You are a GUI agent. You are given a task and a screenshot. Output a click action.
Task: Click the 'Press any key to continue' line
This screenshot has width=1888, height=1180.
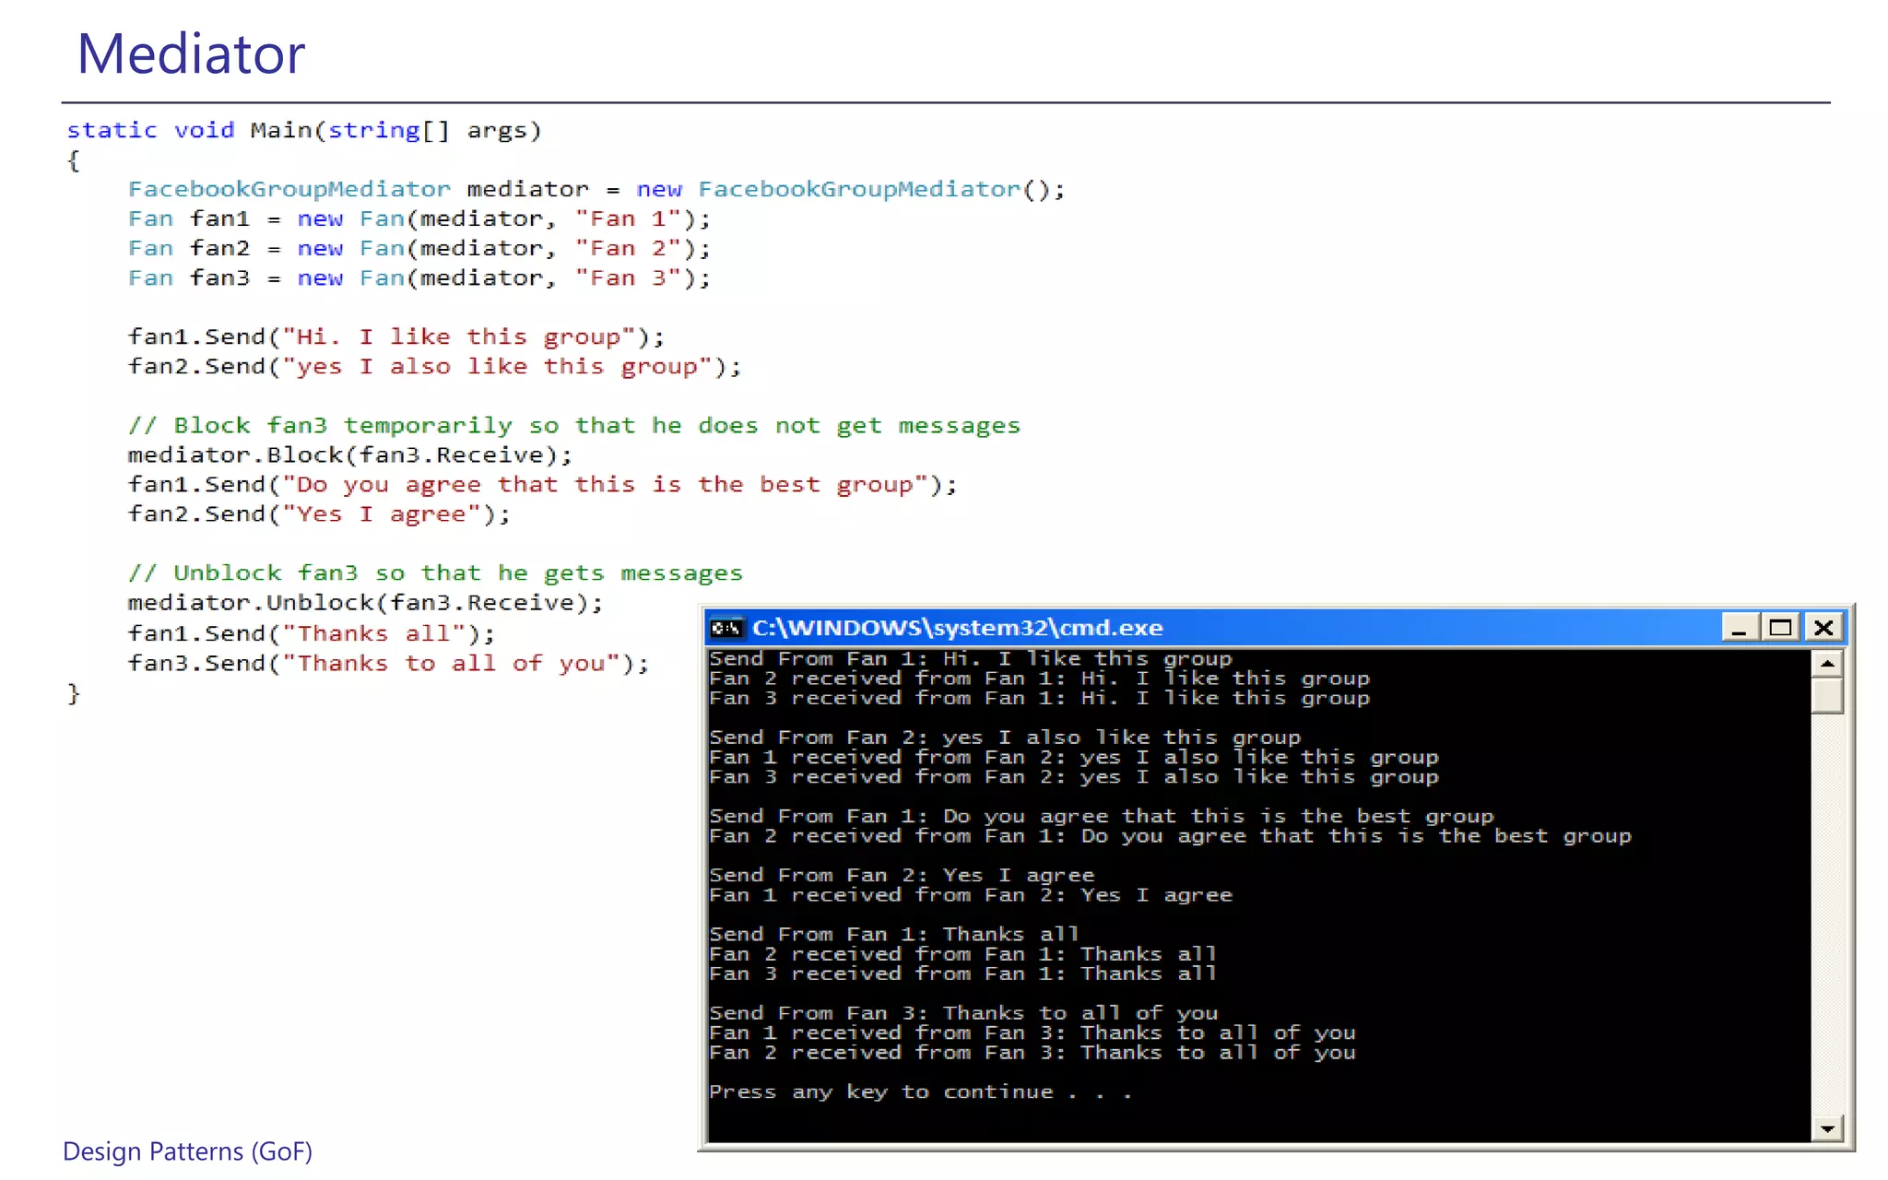[919, 1091]
